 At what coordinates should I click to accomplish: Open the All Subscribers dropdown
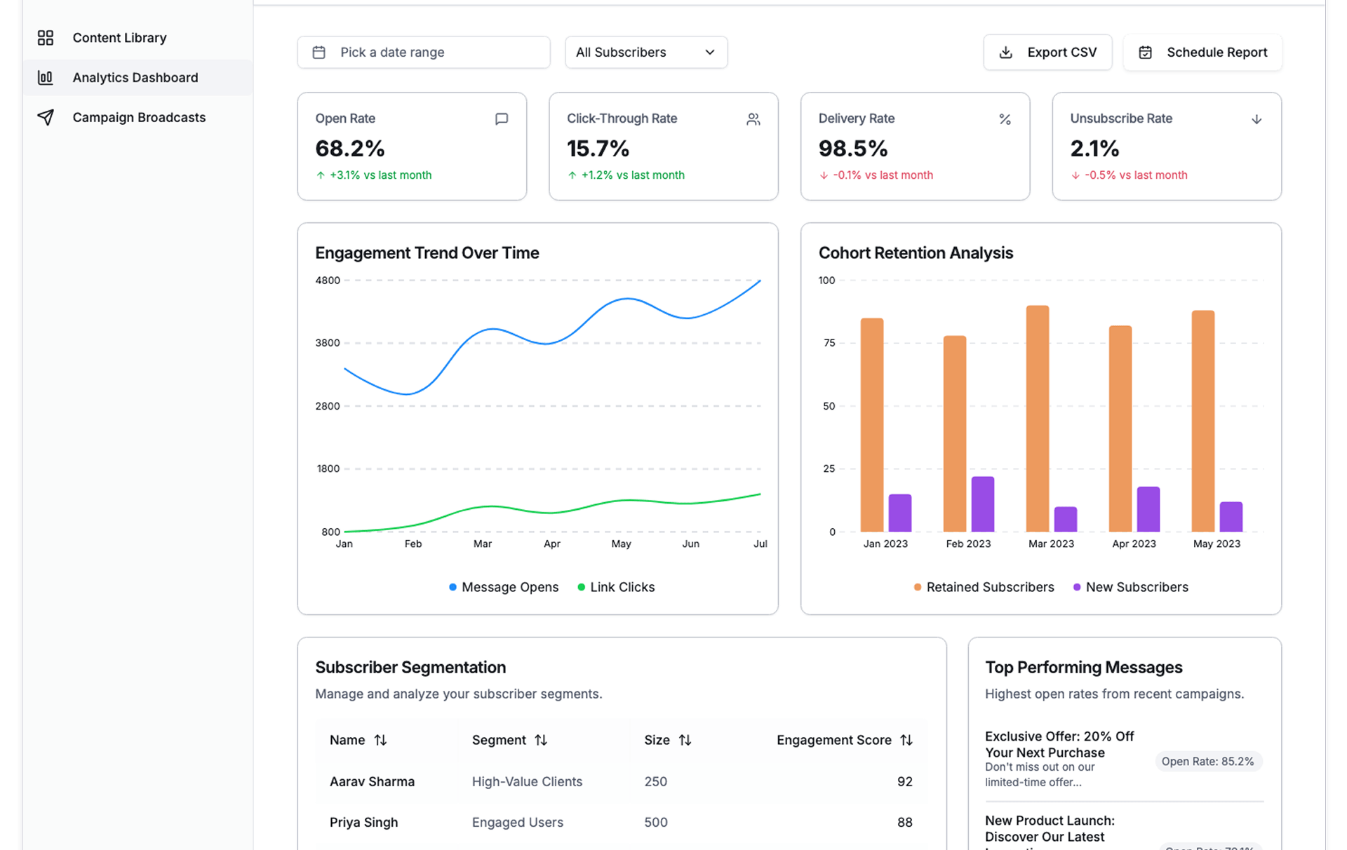[645, 53]
